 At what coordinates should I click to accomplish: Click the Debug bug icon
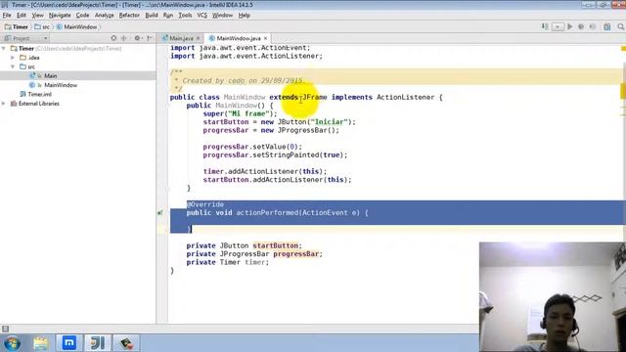(581, 26)
